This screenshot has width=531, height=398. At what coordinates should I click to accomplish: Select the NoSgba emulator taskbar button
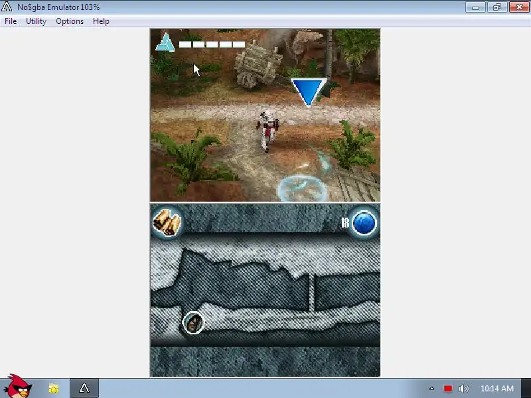[84, 388]
